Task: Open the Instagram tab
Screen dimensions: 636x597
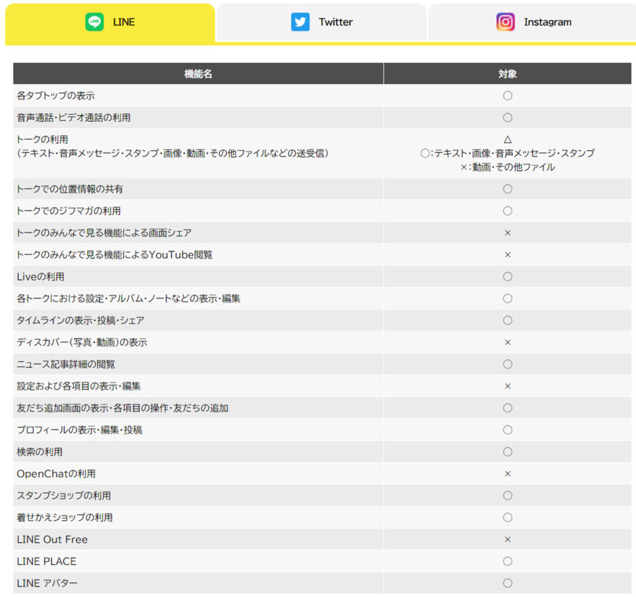Action: 533,23
